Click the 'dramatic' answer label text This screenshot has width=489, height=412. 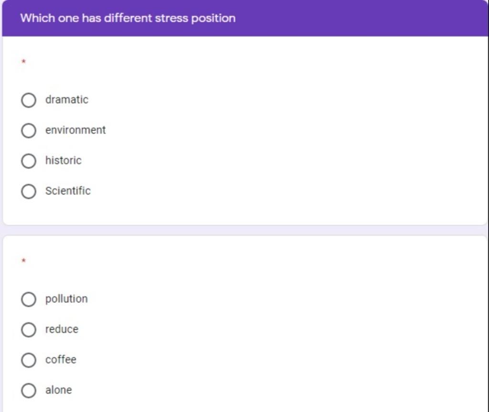point(67,99)
